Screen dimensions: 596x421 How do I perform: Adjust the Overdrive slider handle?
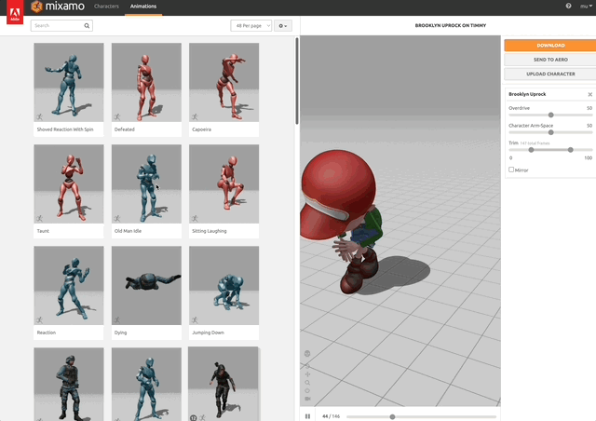[x=550, y=115]
